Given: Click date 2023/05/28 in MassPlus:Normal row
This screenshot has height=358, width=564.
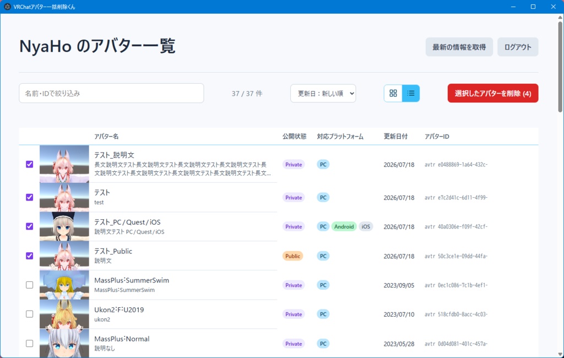Looking at the screenshot, I should pos(399,344).
